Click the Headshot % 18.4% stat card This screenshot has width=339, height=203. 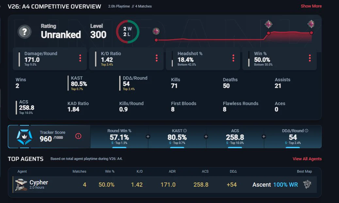[203, 59]
